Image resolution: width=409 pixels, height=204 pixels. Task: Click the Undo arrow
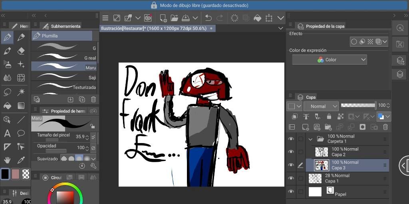(208, 18)
